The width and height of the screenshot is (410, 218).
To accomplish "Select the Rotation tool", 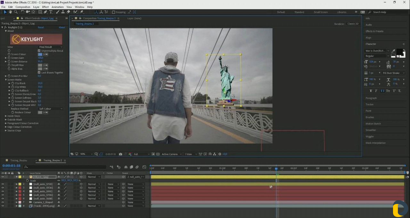I will (x=22, y=12).
